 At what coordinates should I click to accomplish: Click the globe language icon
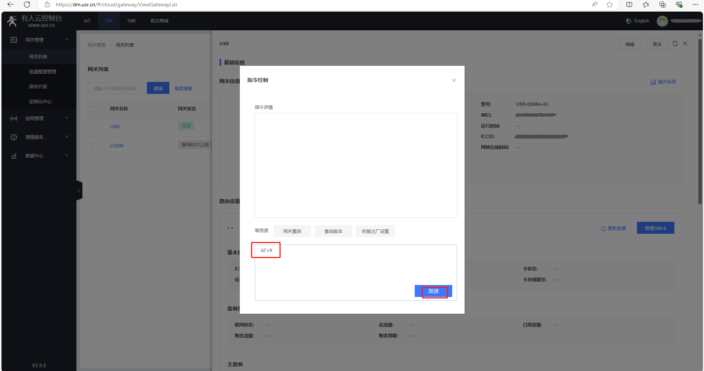point(628,21)
